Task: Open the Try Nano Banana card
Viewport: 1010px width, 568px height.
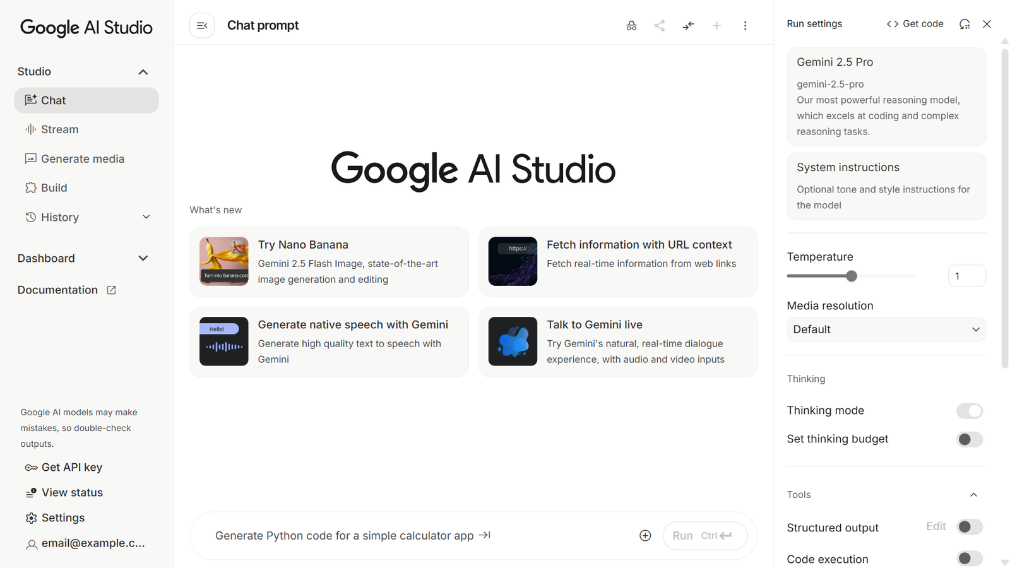Action: 329,262
